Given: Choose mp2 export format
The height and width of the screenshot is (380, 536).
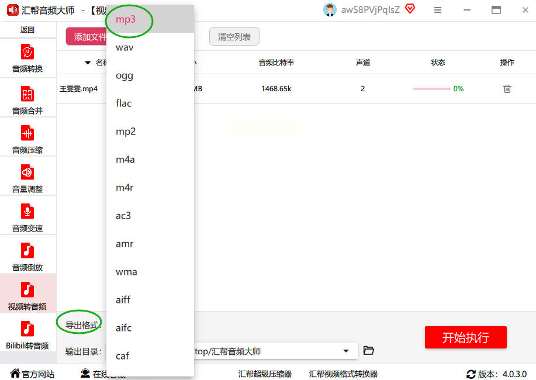Looking at the screenshot, I should pyautogui.click(x=150, y=132).
